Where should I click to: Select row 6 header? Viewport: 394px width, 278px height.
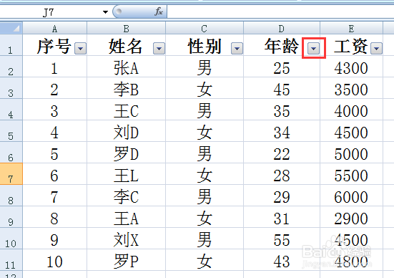[x=11, y=153]
